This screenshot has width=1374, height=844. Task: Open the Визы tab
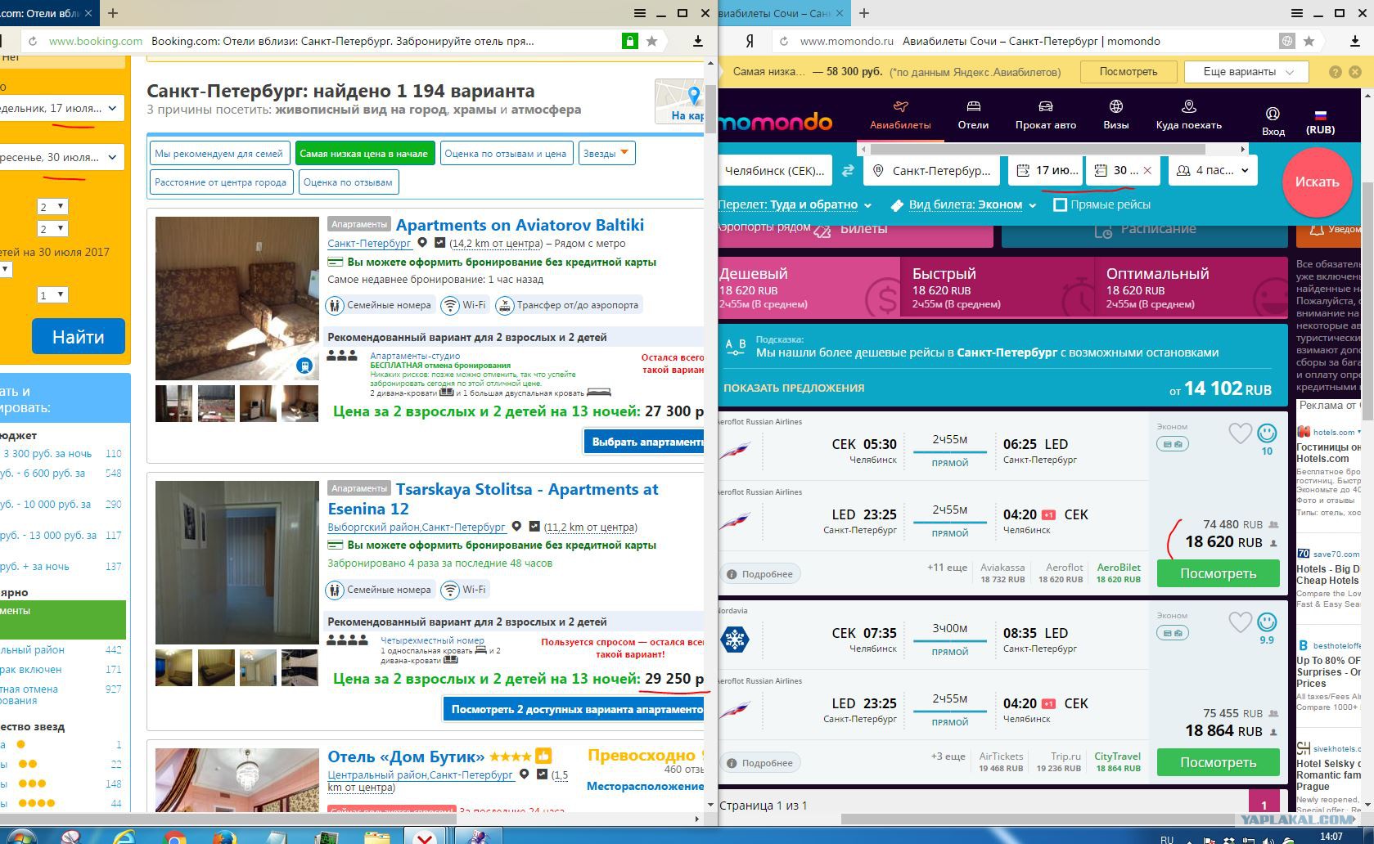pyautogui.click(x=1115, y=115)
